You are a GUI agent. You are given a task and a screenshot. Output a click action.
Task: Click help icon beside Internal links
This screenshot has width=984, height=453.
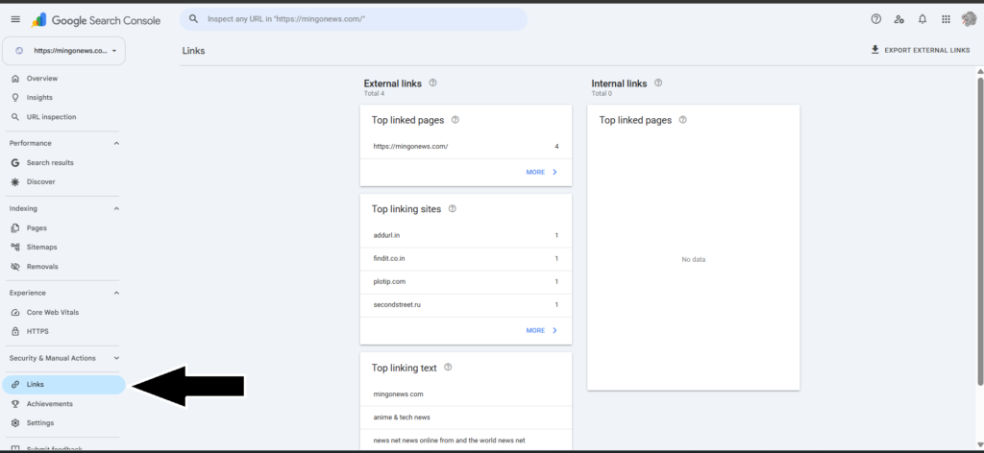658,83
